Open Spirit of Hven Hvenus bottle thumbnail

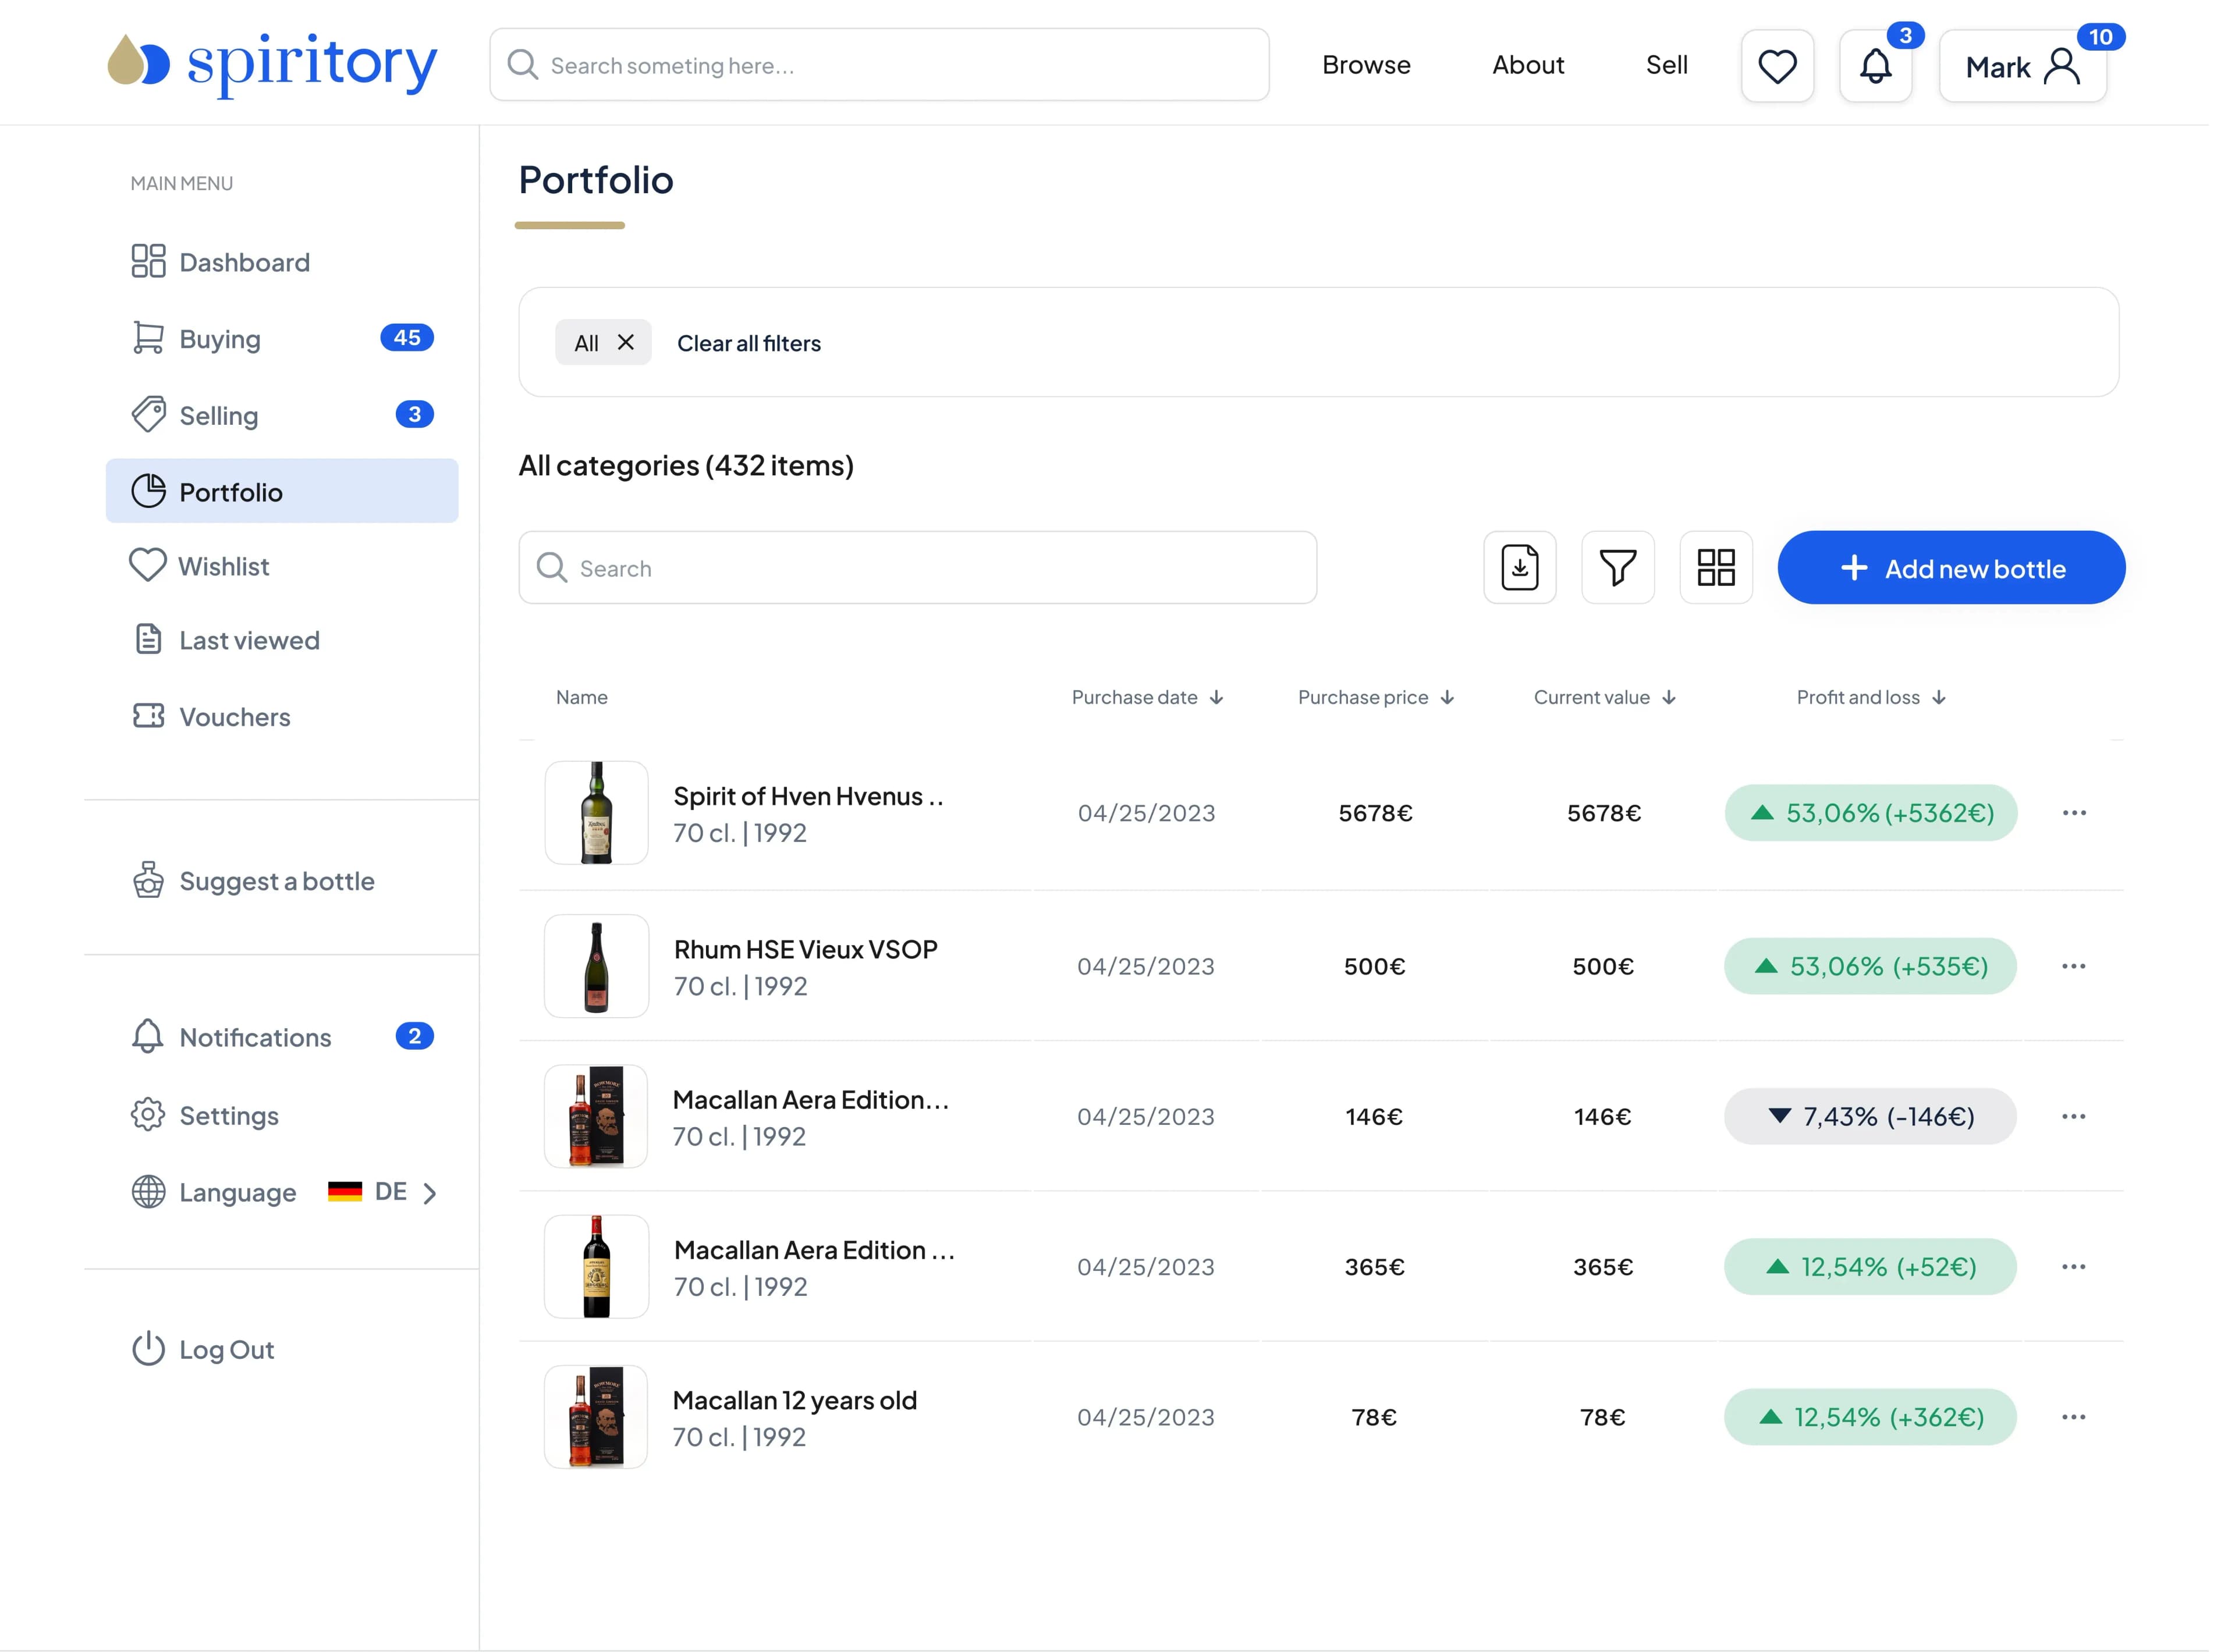tap(596, 812)
